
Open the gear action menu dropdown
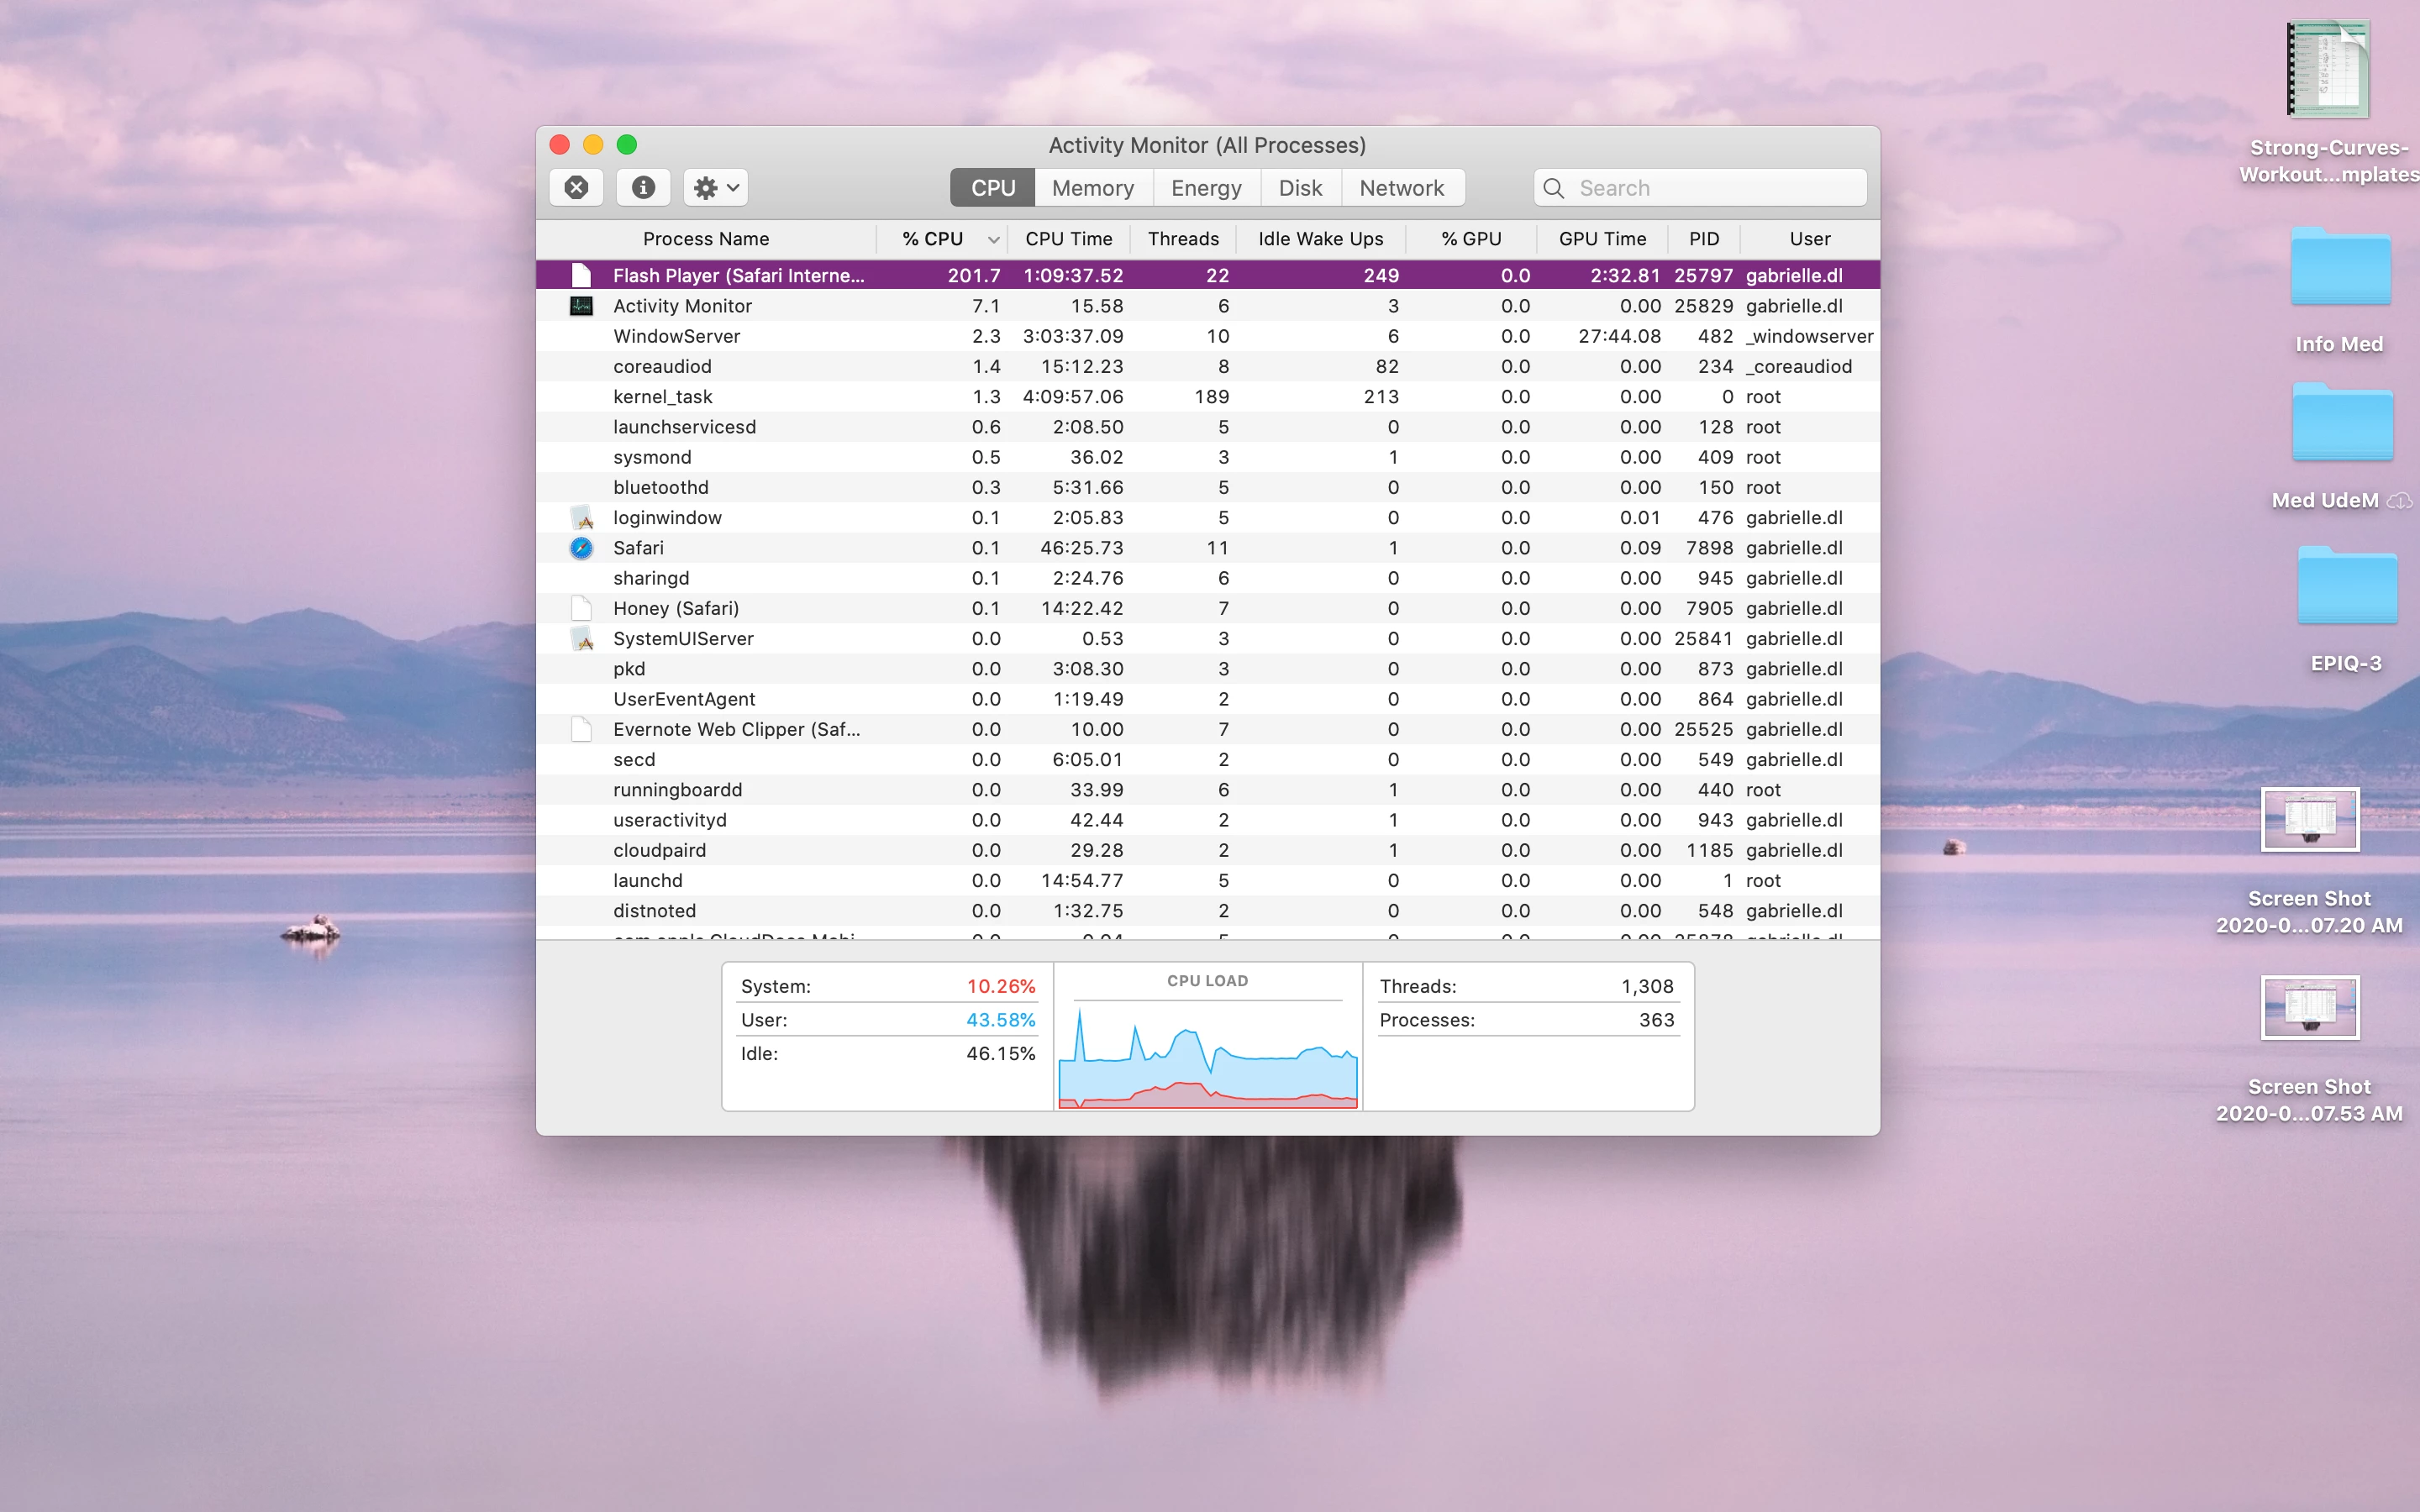point(716,187)
